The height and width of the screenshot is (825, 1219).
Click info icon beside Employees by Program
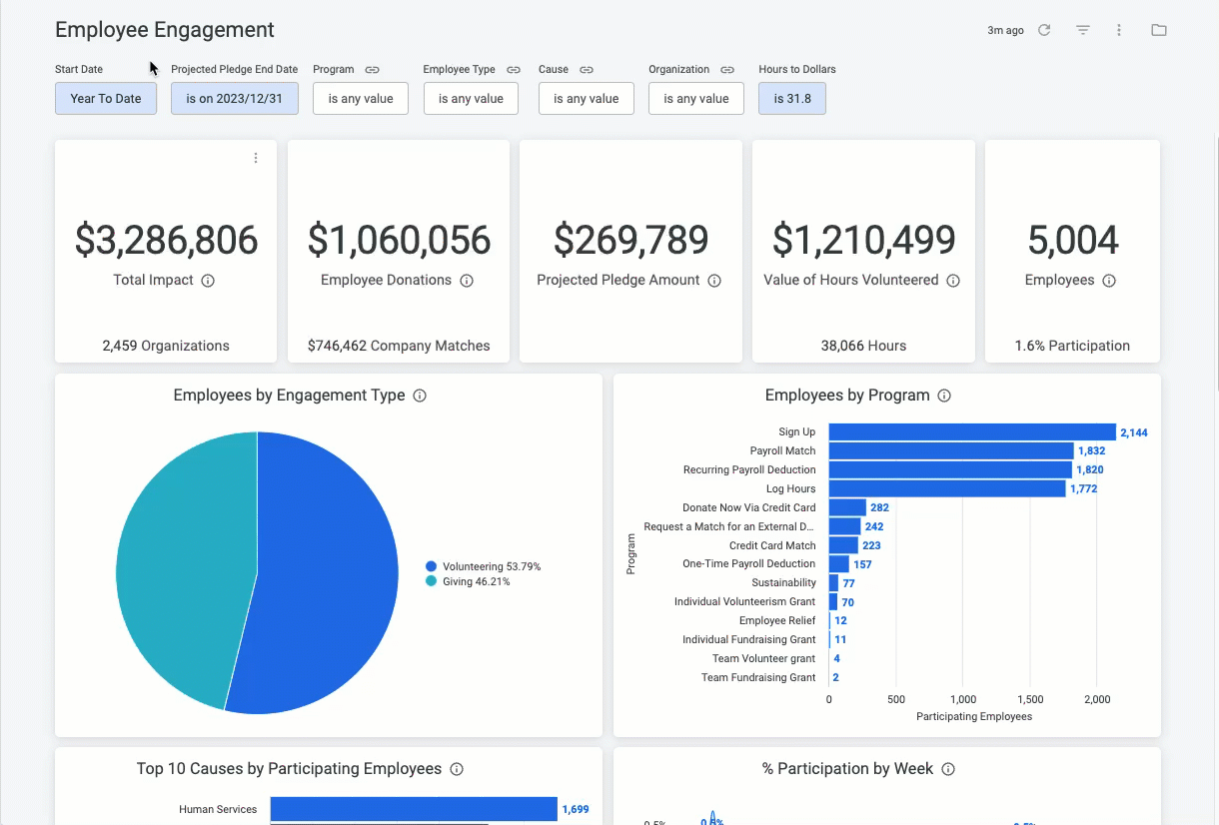pyautogui.click(x=944, y=396)
